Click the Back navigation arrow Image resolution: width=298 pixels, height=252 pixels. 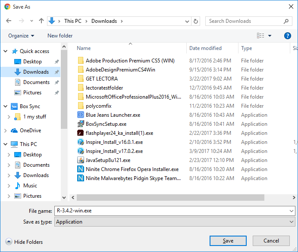[x=9, y=21]
